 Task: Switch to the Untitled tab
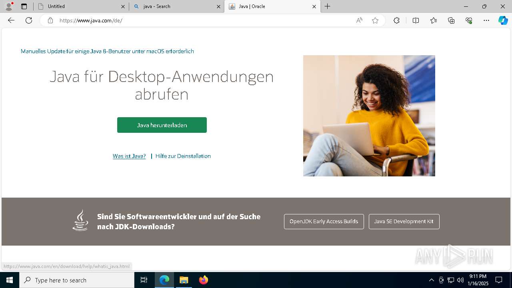coord(81,6)
